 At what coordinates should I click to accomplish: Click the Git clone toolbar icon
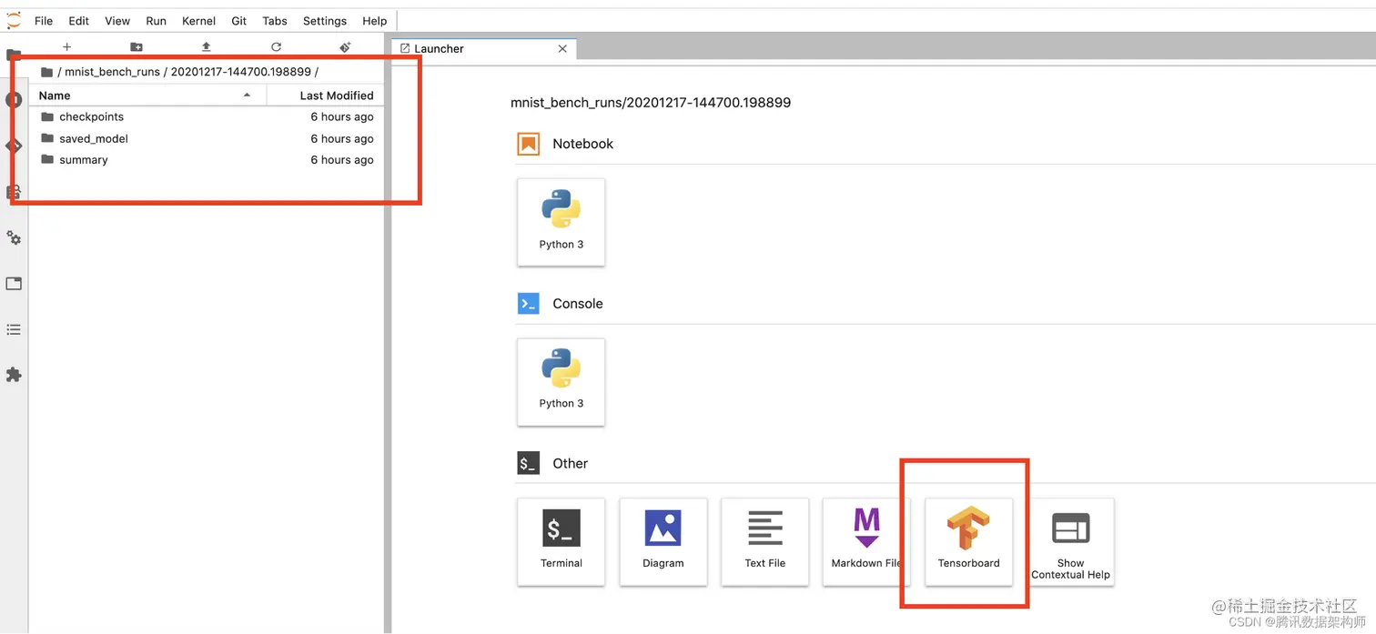pos(345,46)
